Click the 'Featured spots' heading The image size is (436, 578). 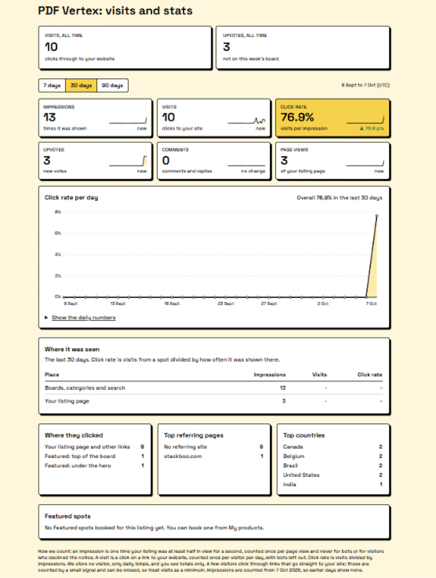(x=68, y=516)
